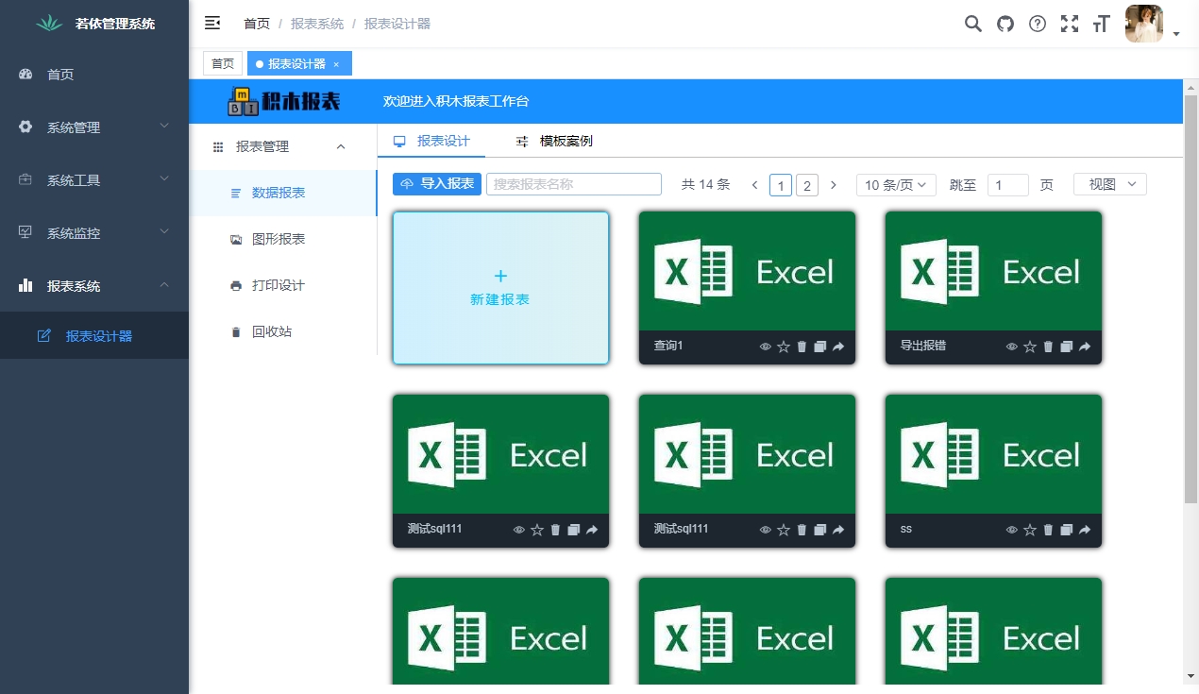
Task: Go to the next page arrow
Action: [833, 185]
